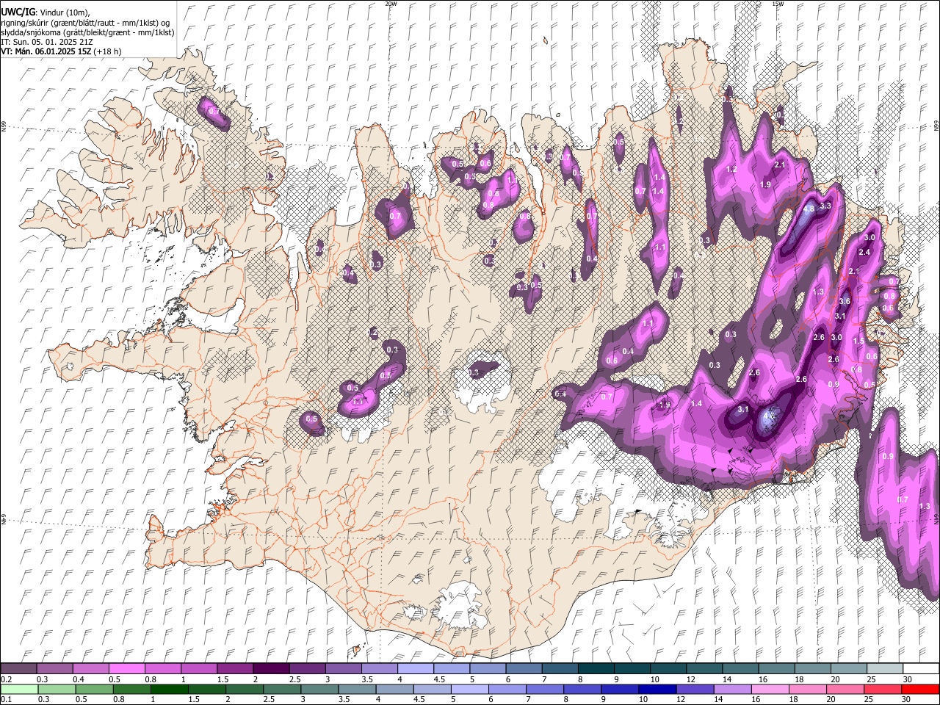Pick the bright red 30 swatch in the lower legend
Viewport: 940px width, 705px height.
click(920, 689)
